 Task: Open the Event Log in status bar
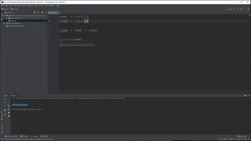click(242, 136)
